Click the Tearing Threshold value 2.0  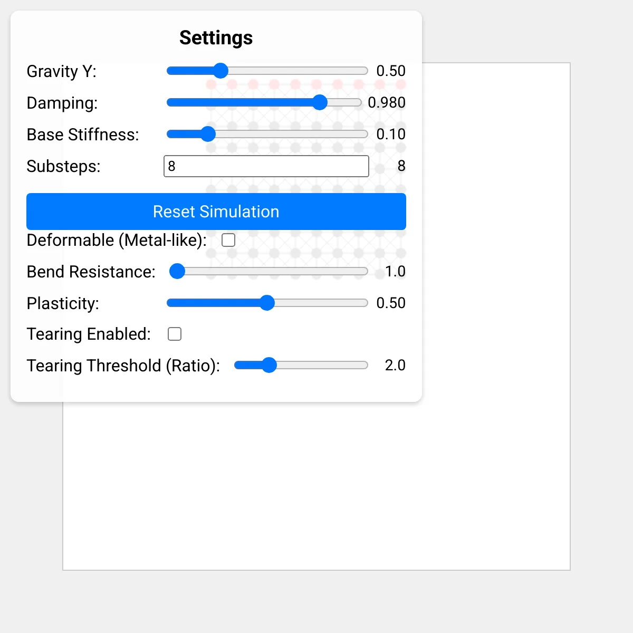click(395, 365)
